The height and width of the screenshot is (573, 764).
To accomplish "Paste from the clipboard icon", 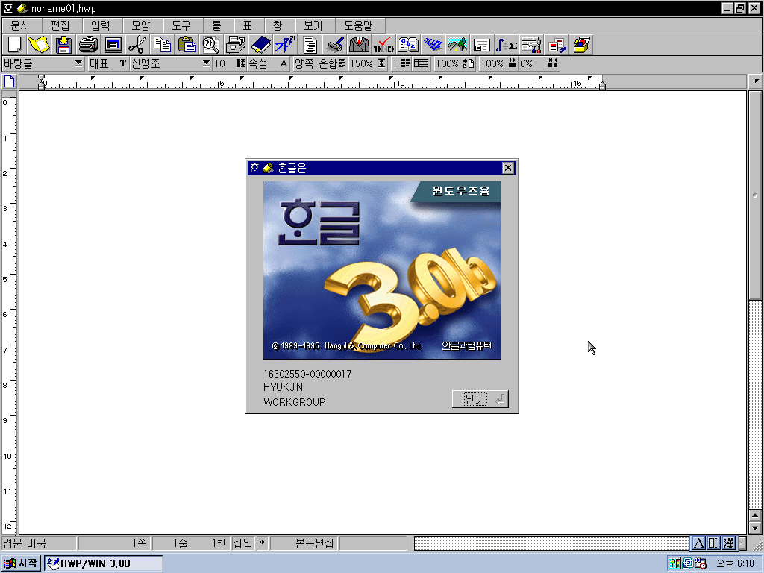I will click(x=187, y=45).
